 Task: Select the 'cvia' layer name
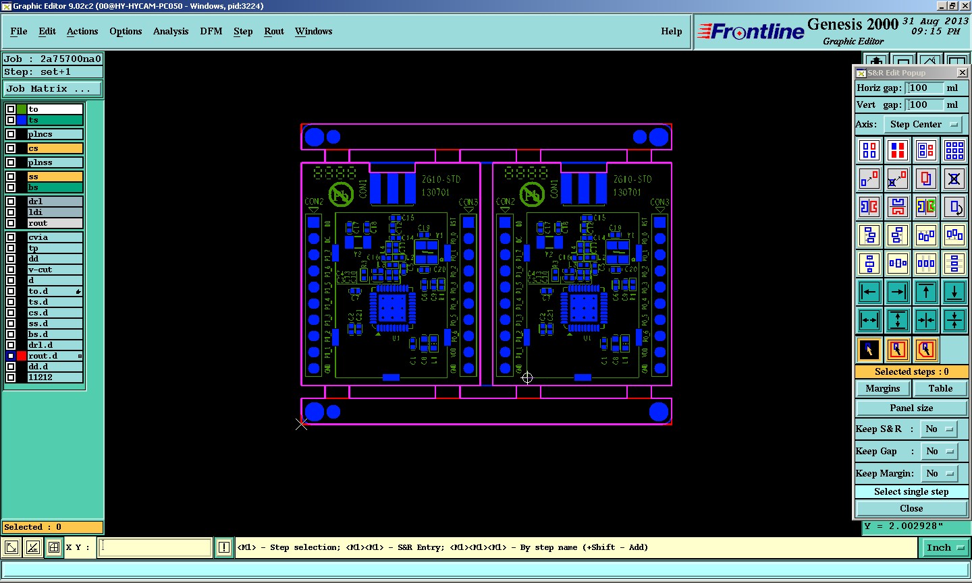[55, 237]
